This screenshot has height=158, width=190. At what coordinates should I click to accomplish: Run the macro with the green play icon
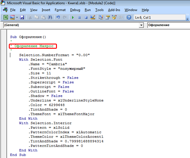coord(73,18)
